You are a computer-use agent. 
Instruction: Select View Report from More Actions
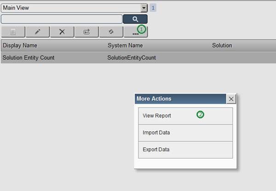[157, 116]
